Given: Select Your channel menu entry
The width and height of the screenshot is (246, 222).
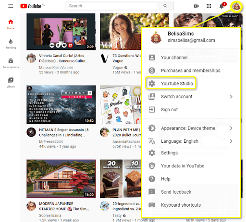Looking at the screenshot, I should click(x=191, y=58).
